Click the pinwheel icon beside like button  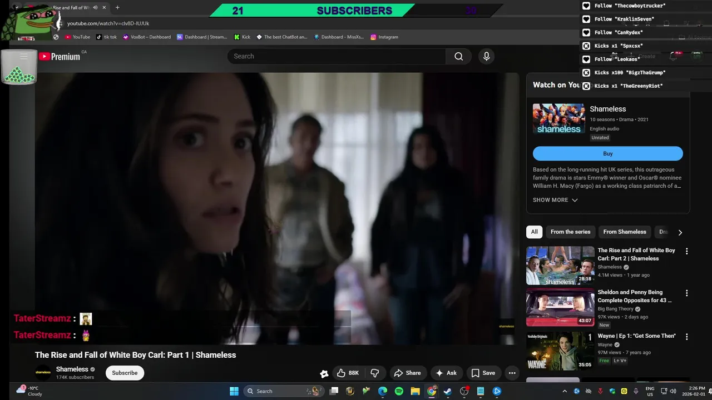pos(324,373)
